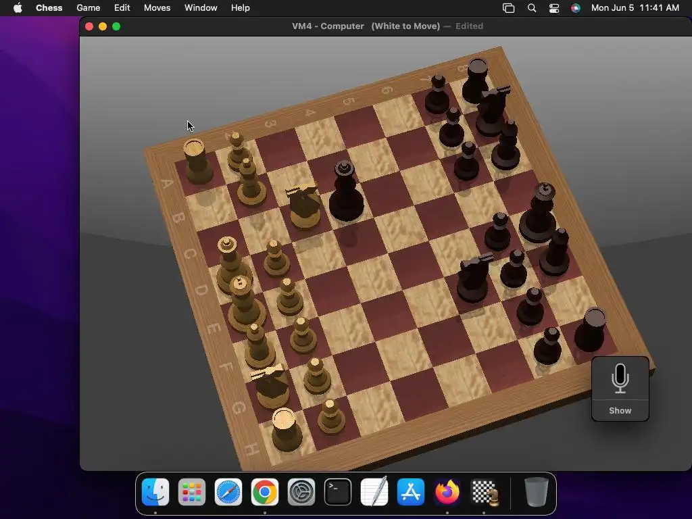692x519 pixels.
Task: Launch Firefox from the Dock
Action: (447, 492)
